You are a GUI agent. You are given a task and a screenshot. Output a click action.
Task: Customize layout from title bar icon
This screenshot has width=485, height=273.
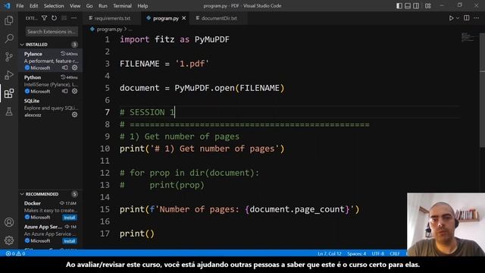(427, 6)
